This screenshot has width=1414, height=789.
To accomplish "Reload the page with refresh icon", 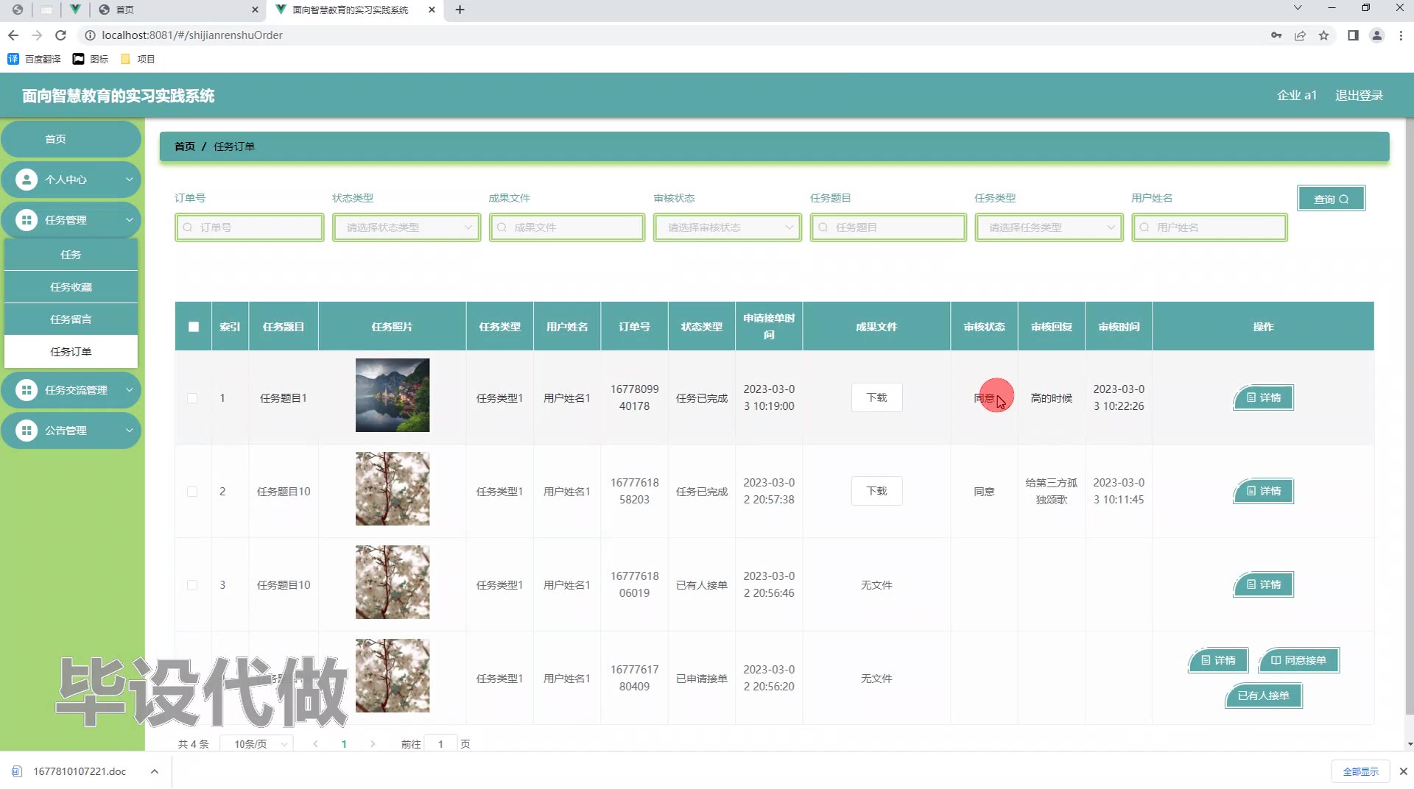I will coord(61,35).
